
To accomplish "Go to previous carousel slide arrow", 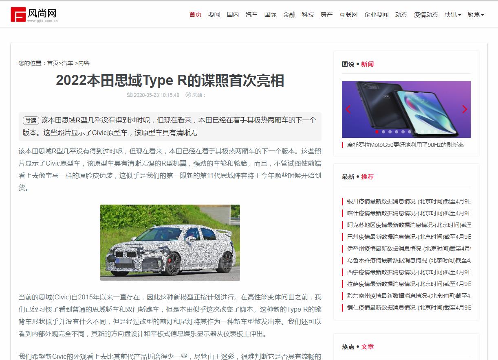I will coord(348,109).
